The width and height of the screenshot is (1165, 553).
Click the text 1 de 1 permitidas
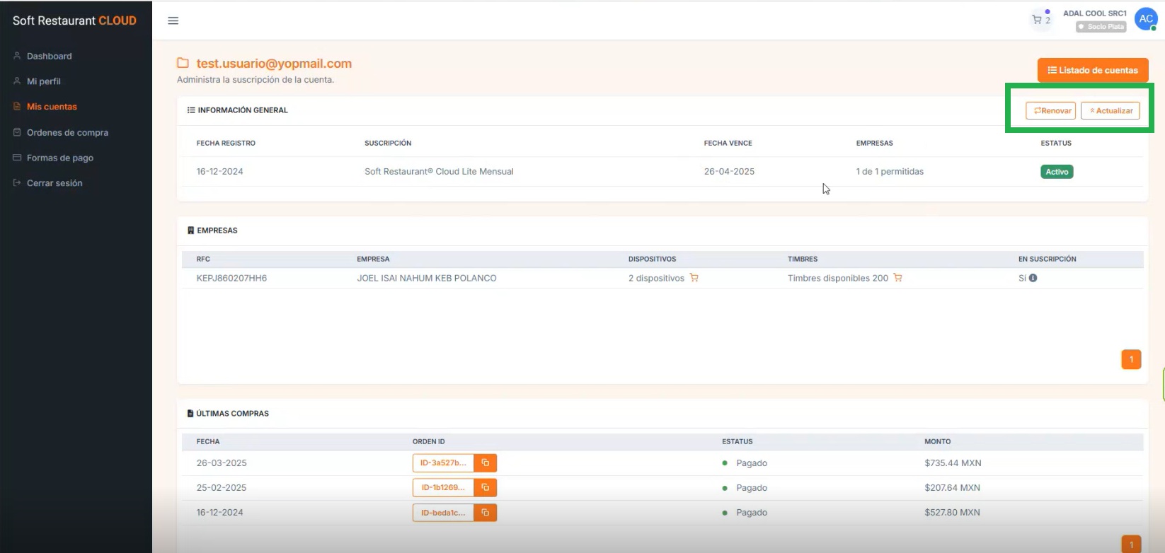890,171
